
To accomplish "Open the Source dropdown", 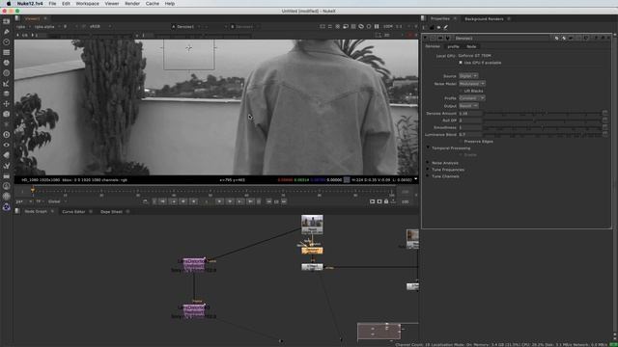I will pos(468,76).
